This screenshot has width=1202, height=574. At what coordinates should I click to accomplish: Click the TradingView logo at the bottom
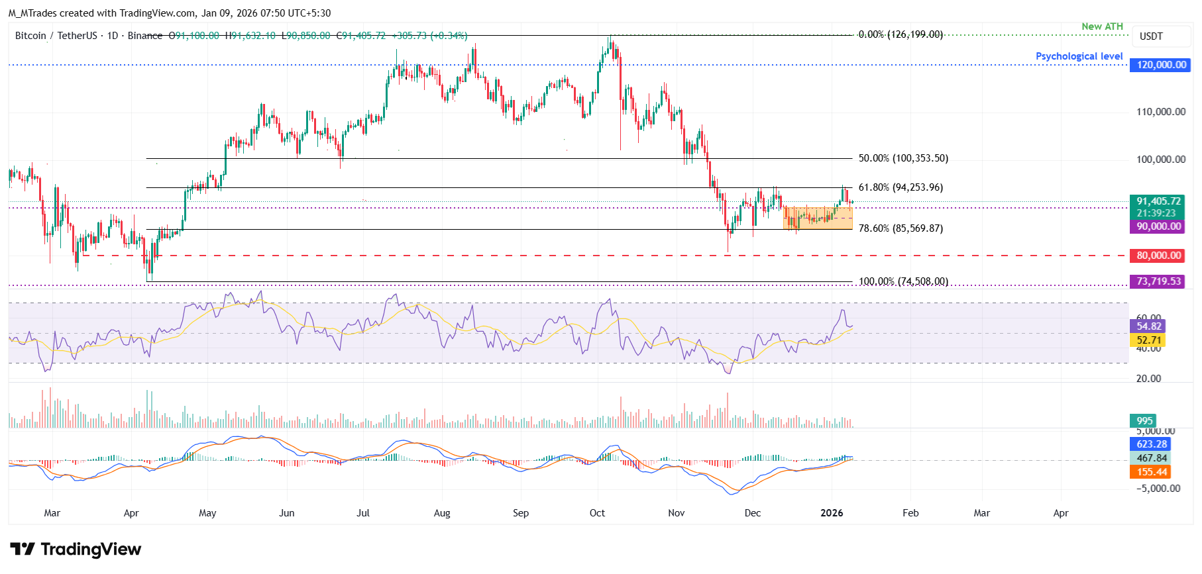coord(76,550)
